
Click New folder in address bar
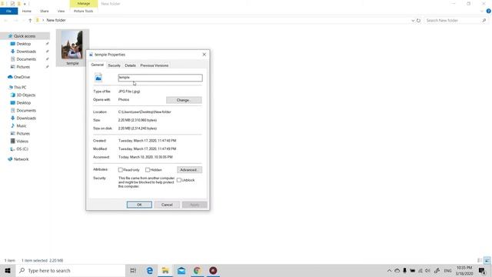pos(56,21)
